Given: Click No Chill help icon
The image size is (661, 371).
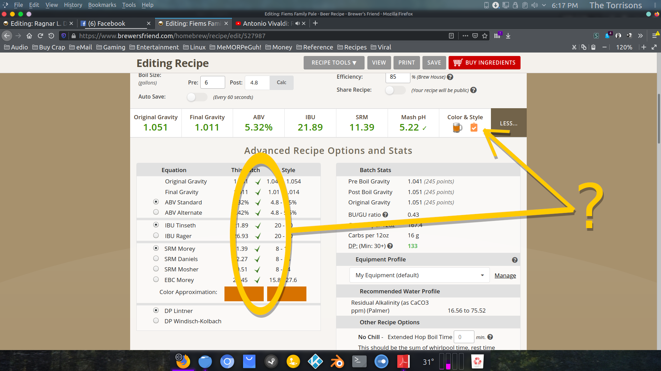Looking at the screenshot, I should point(490,337).
